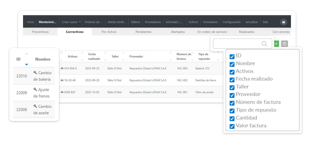Click the green plus add button
This screenshot has width=314, height=143.
pyautogui.click(x=276, y=44)
